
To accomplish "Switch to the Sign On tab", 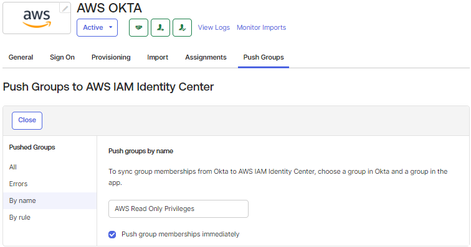I will pyautogui.click(x=62, y=57).
